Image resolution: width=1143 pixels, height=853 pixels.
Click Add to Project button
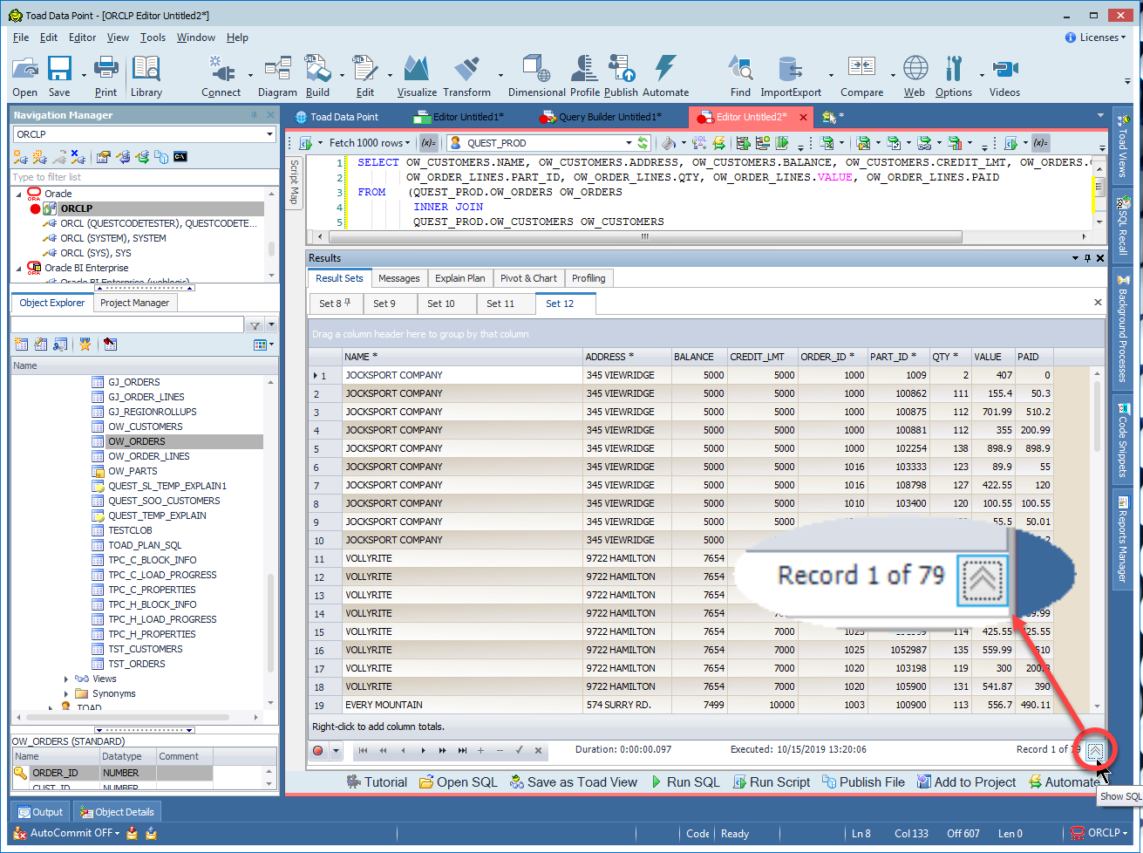966,782
